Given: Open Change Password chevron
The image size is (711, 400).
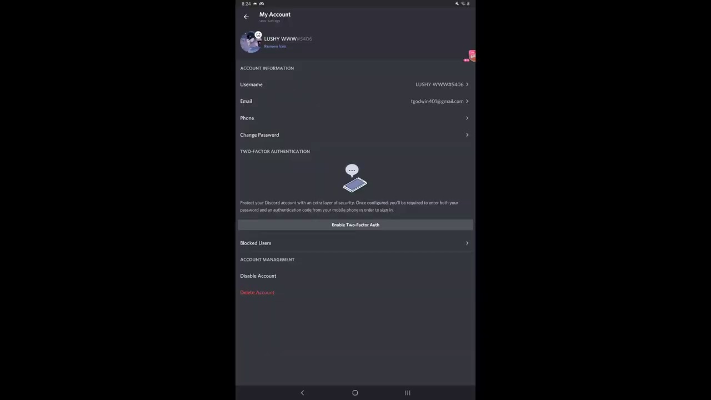Looking at the screenshot, I should (467, 134).
